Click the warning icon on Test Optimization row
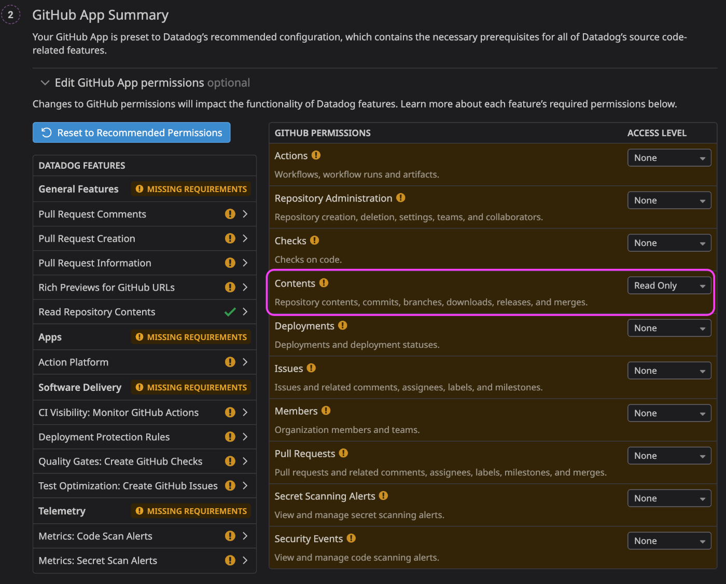The height and width of the screenshot is (584, 726). [x=230, y=485]
